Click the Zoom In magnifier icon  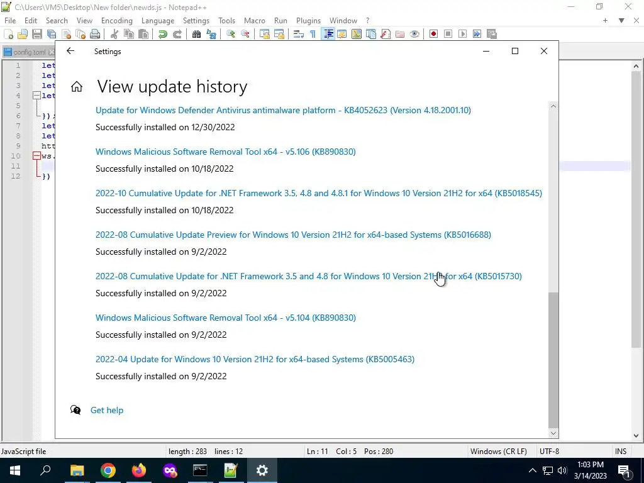pos(230,34)
